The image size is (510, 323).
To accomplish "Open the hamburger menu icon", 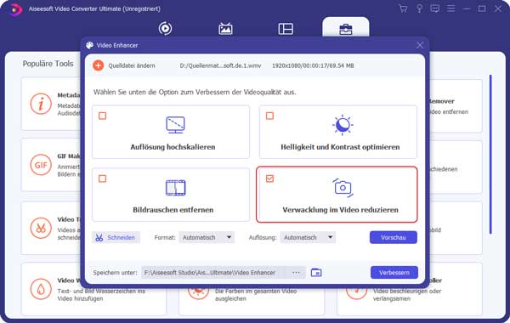I will click(450, 8).
